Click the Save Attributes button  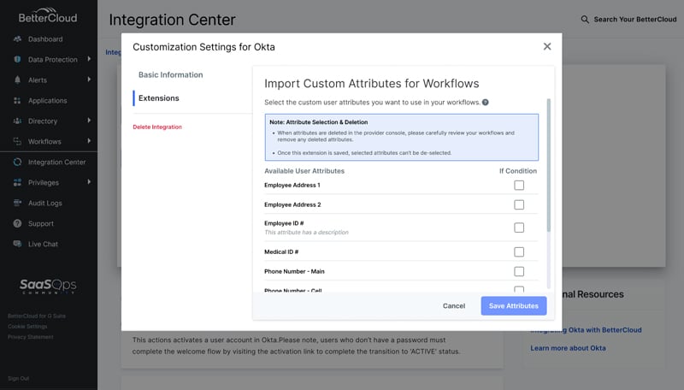click(x=514, y=306)
